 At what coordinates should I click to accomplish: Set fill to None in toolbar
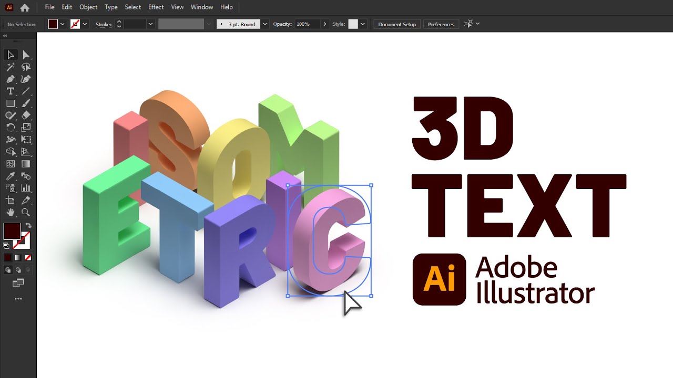pyautogui.click(x=28, y=258)
